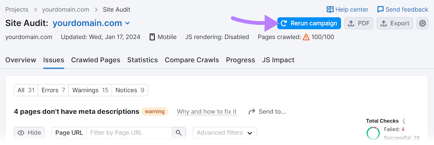The height and width of the screenshot is (145, 434).
Task: Filter issues by Warnings
Action: click(90, 90)
